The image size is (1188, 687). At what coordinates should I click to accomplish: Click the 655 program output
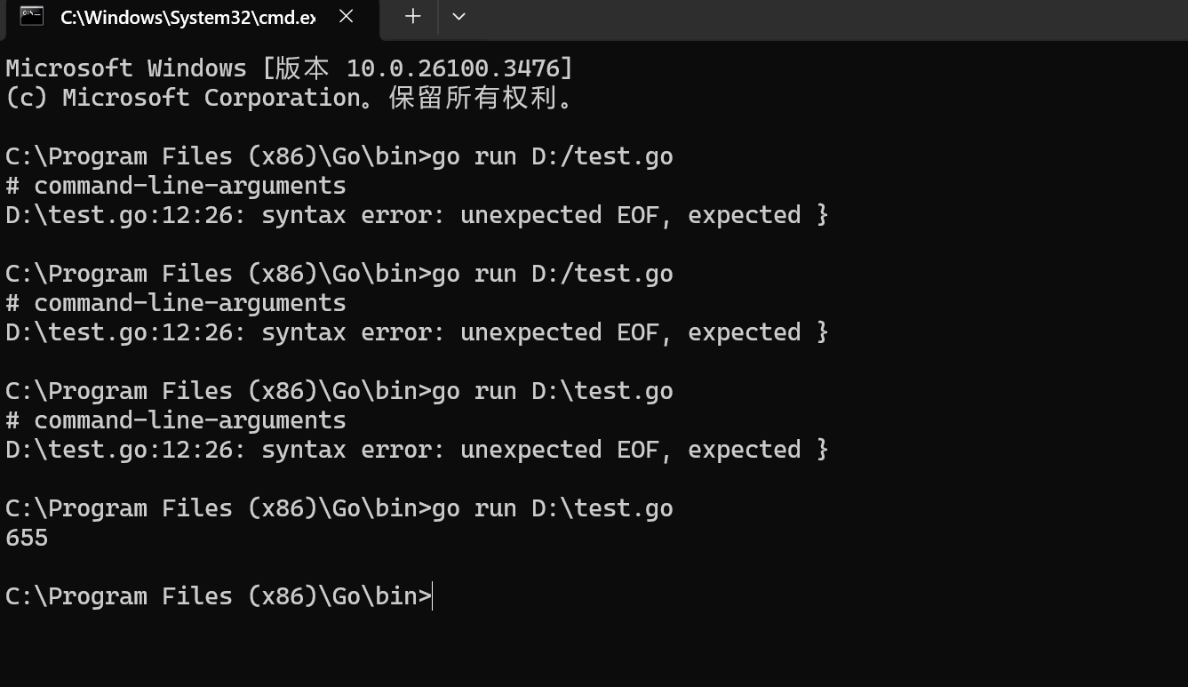click(x=27, y=538)
